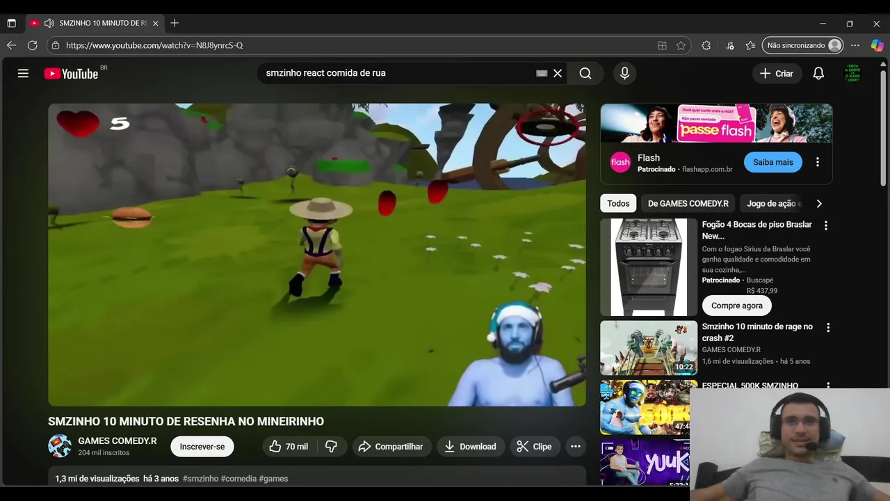Open the #smzinho hashtag
The height and width of the screenshot is (501, 890).
(200, 479)
